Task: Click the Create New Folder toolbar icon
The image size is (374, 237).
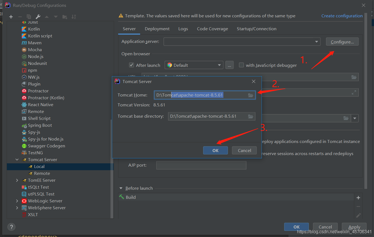Action: coord(65,17)
